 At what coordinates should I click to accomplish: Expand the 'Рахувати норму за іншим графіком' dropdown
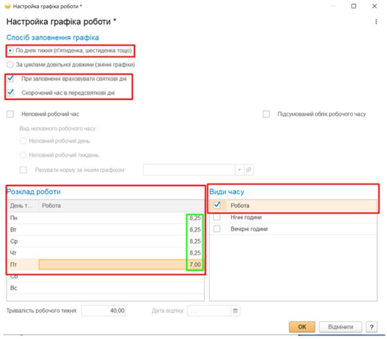(x=239, y=170)
